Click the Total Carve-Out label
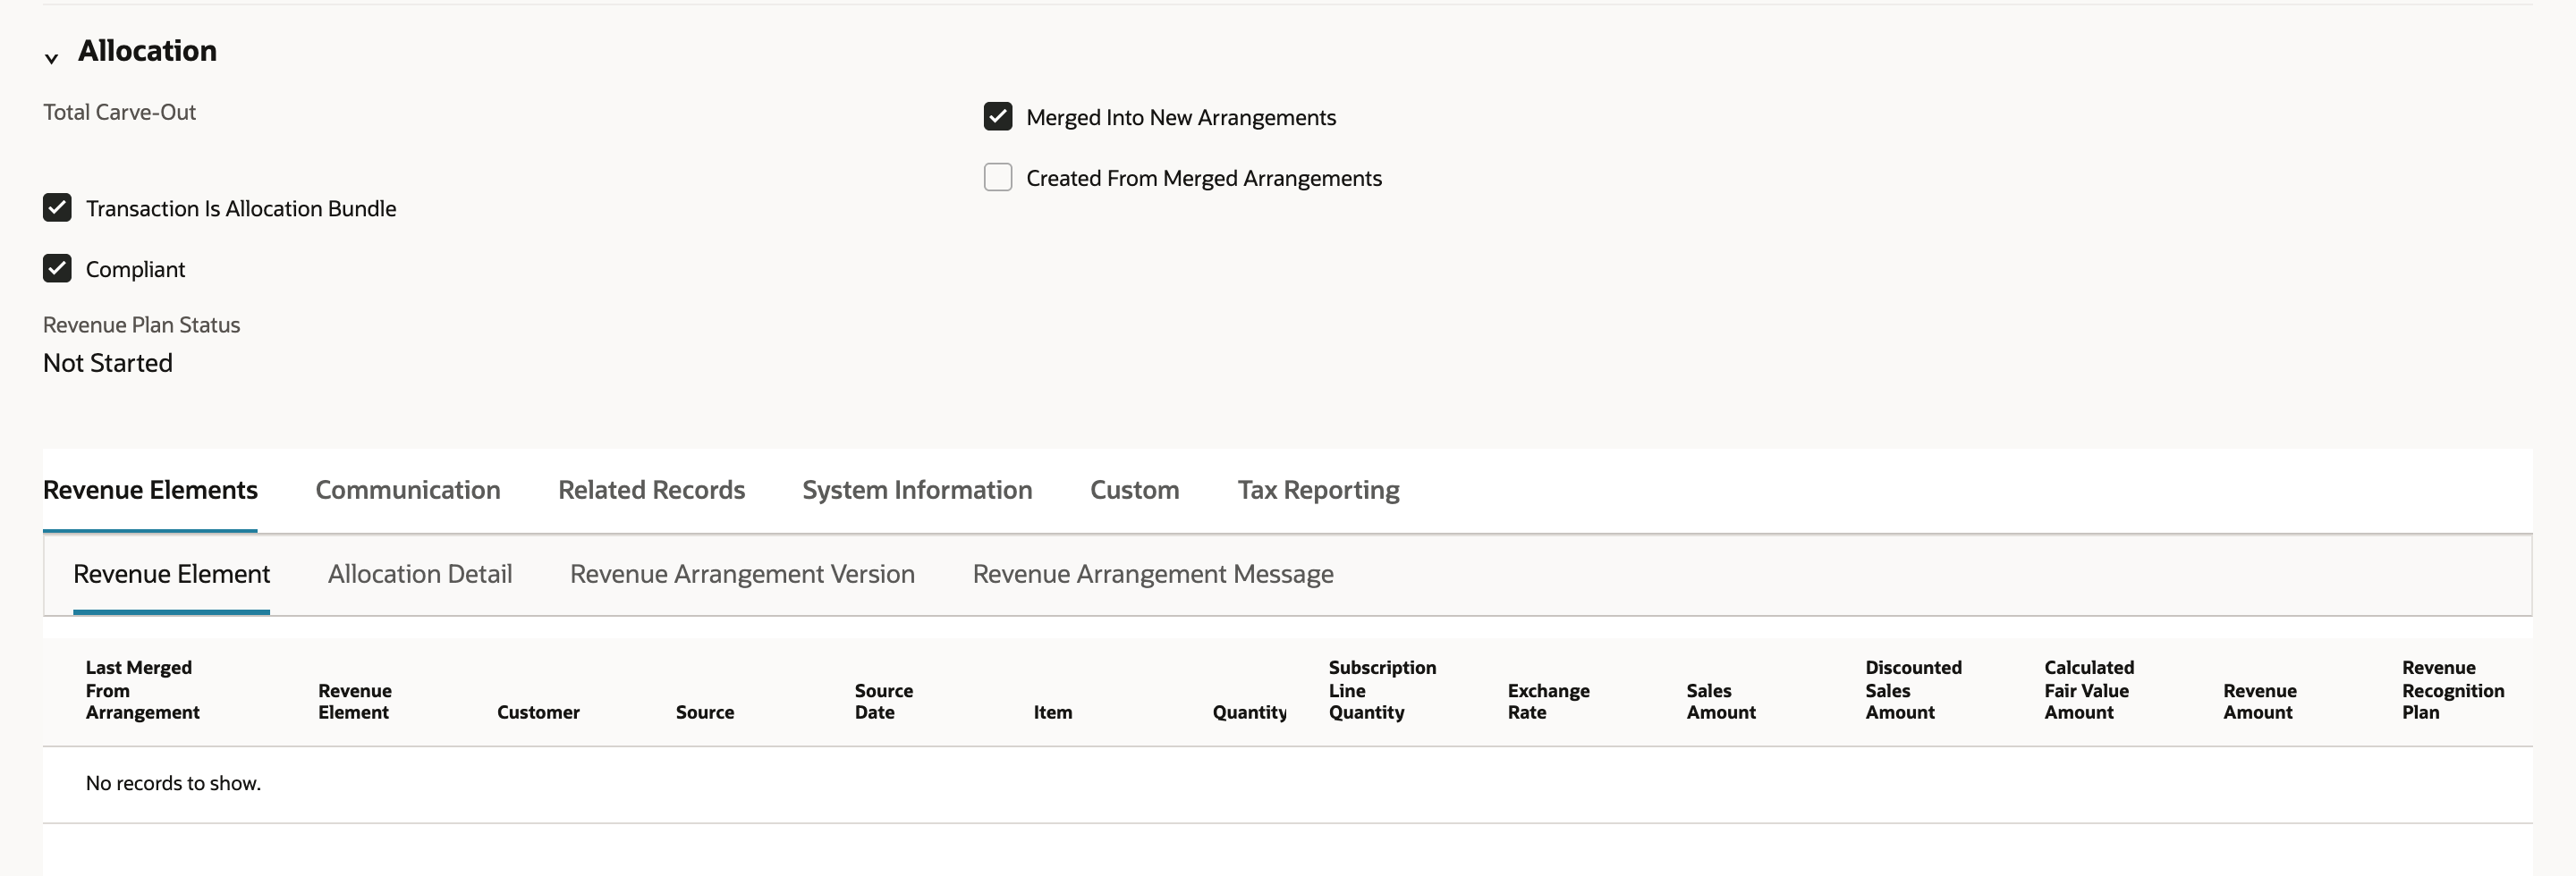This screenshot has width=2576, height=876. [119, 112]
